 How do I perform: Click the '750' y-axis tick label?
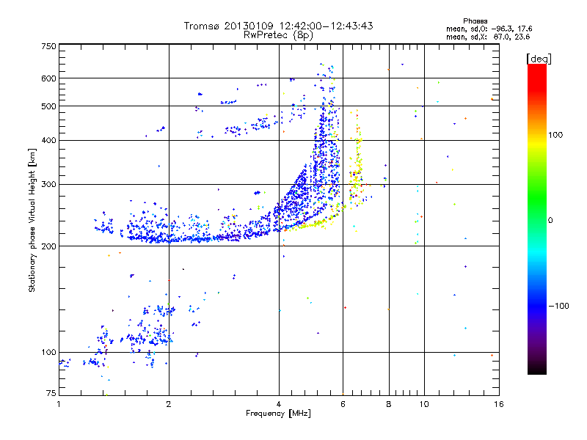pos(48,46)
